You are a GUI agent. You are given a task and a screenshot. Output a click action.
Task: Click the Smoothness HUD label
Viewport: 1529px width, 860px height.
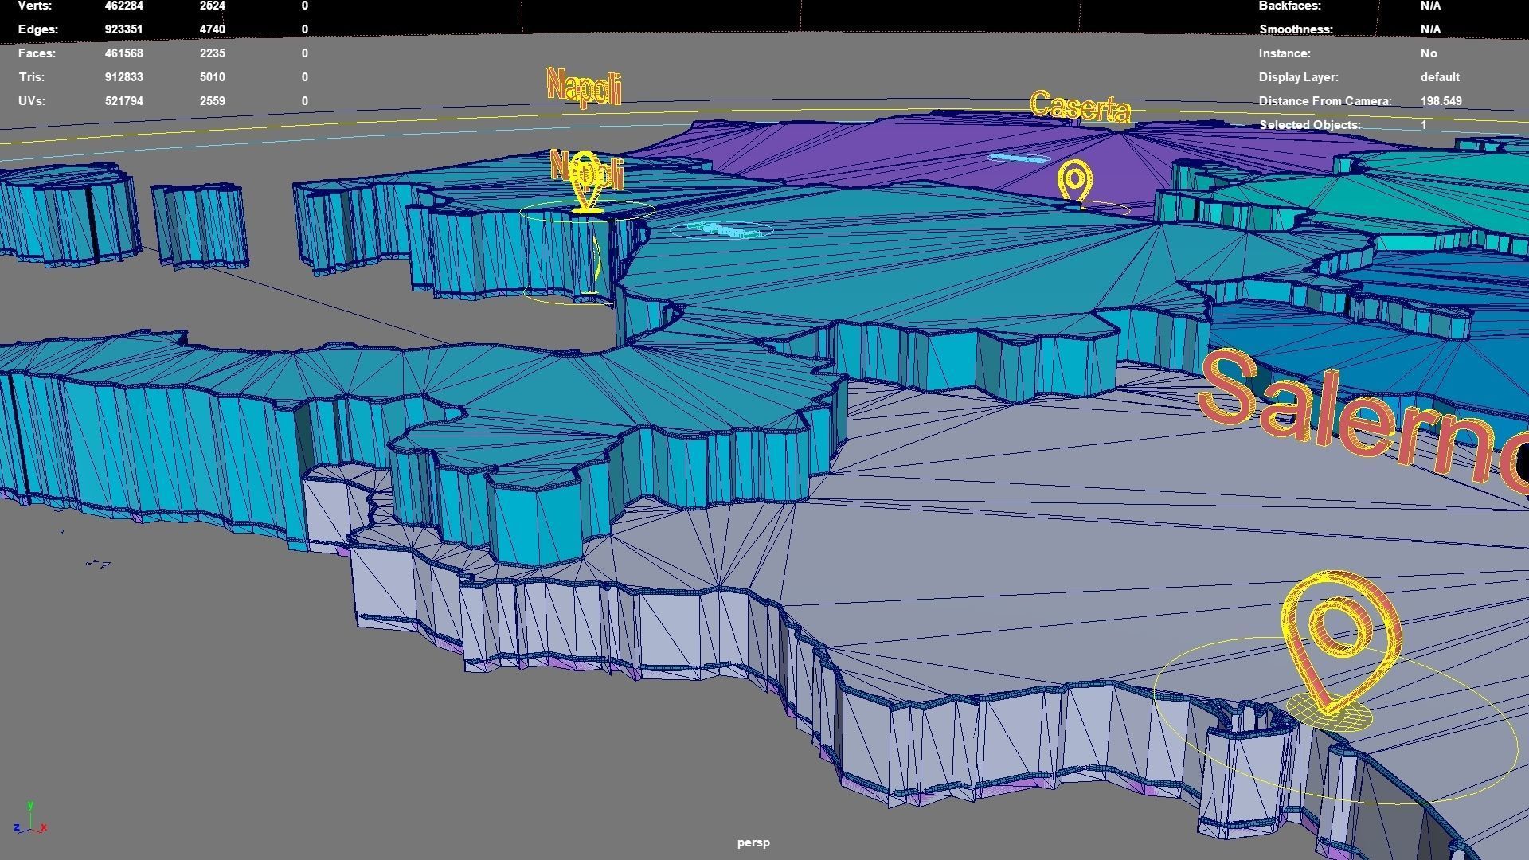pyautogui.click(x=1295, y=29)
